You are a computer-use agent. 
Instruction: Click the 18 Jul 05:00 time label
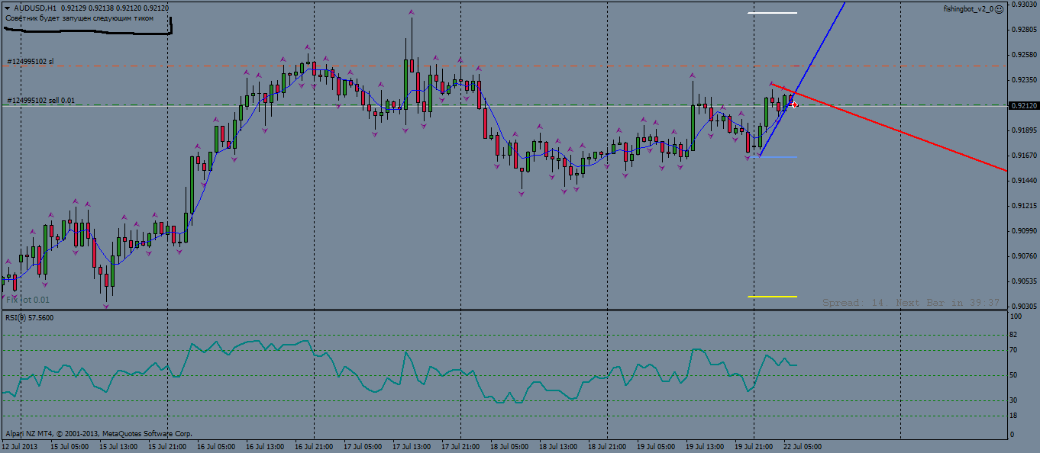click(509, 446)
